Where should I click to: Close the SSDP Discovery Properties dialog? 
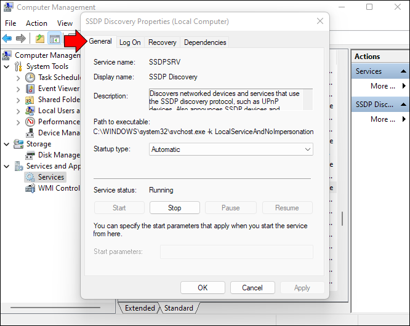320,21
